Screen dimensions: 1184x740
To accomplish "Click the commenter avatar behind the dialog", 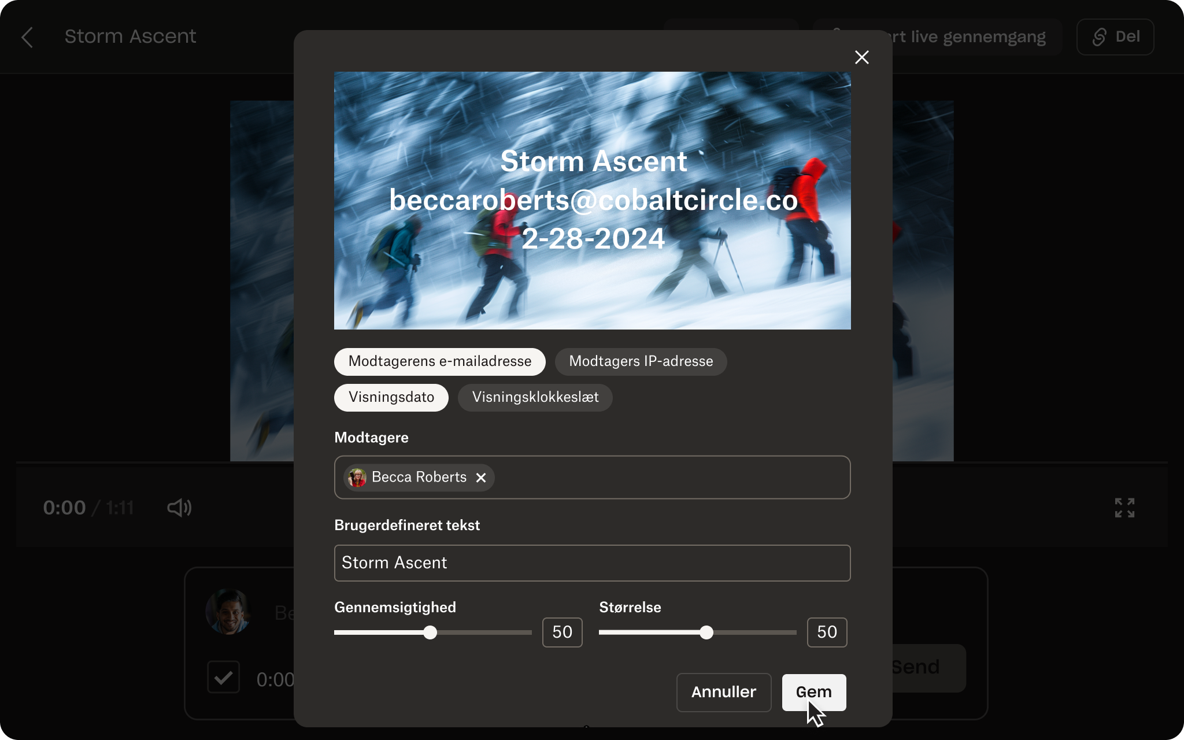I will pyautogui.click(x=228, y=612).
